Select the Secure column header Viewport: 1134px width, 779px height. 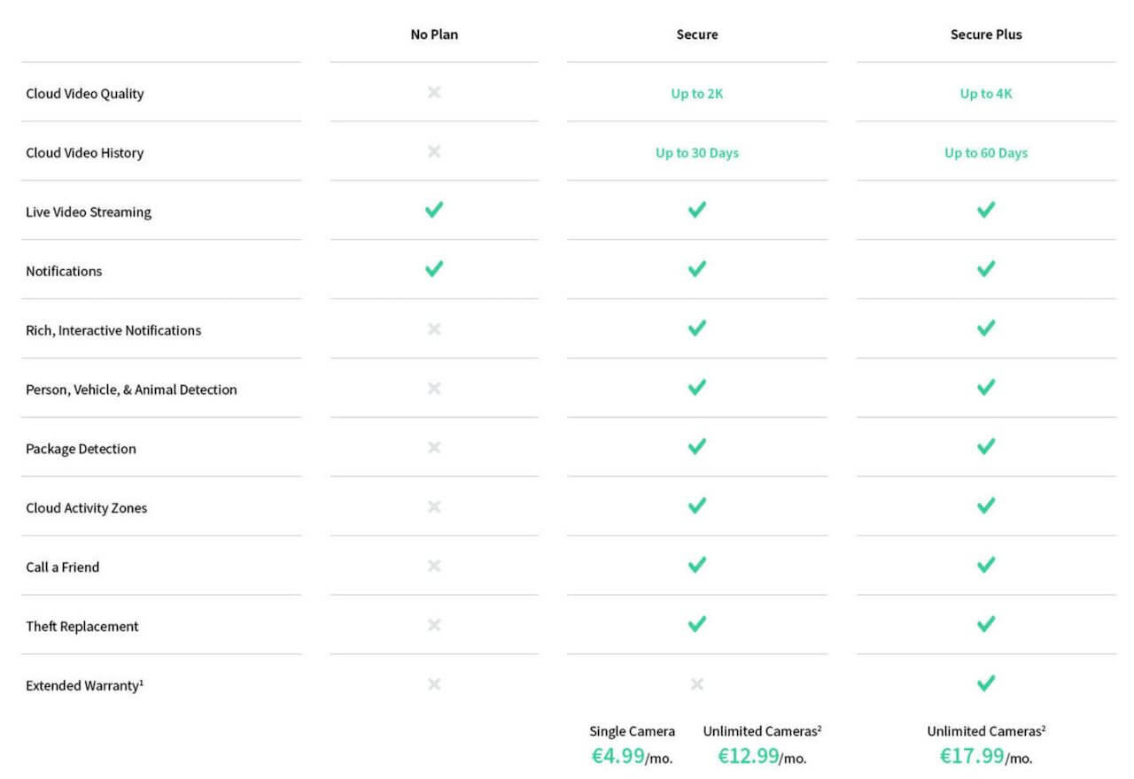pyautogui.click(x=697, y=35)
